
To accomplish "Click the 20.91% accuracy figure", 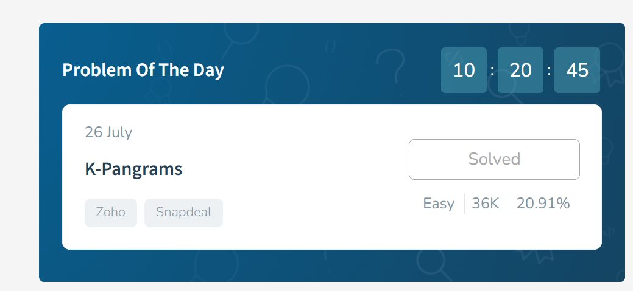I will [x=543, y=204].
